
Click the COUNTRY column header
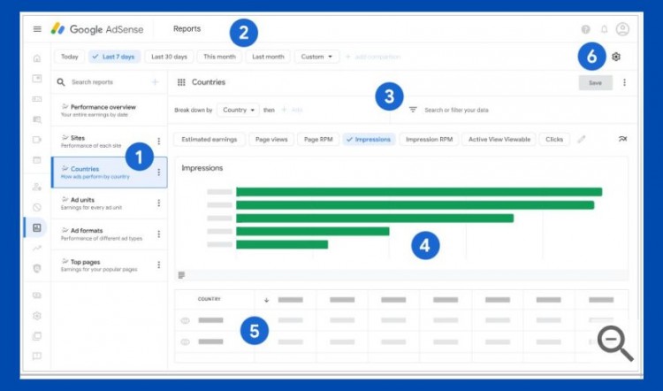tap(210, 299)
